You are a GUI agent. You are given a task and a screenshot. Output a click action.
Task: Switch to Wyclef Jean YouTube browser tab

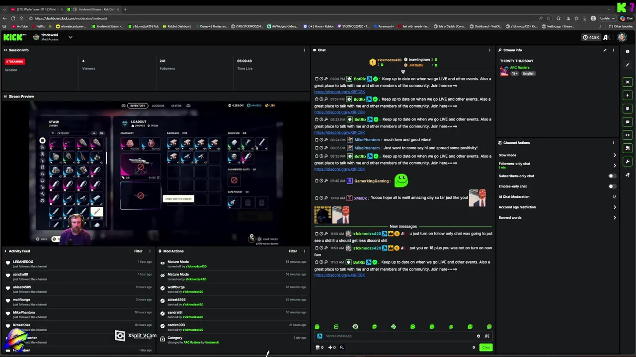(36, 9)
